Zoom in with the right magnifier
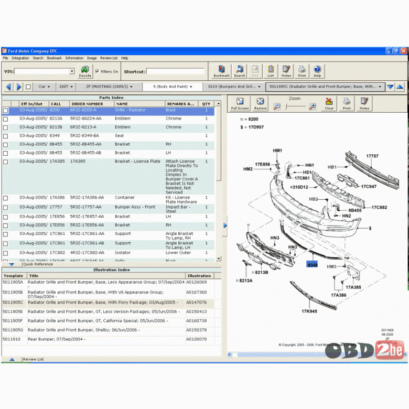 312,106
